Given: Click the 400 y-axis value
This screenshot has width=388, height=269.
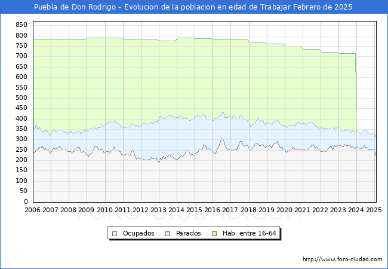Looking at the screenshot, I should point(21,118).
